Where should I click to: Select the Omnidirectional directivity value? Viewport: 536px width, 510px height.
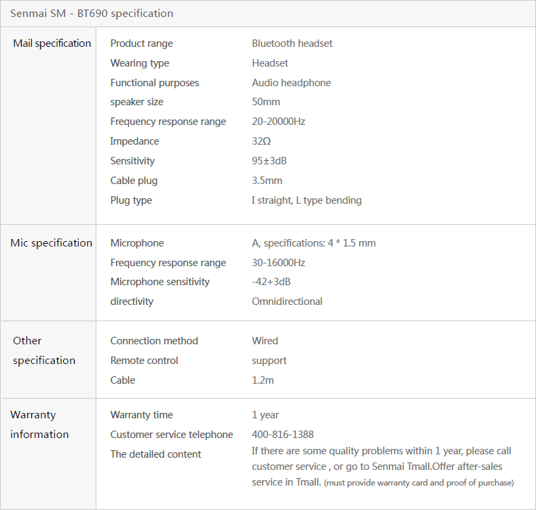[x=287, y=302]
